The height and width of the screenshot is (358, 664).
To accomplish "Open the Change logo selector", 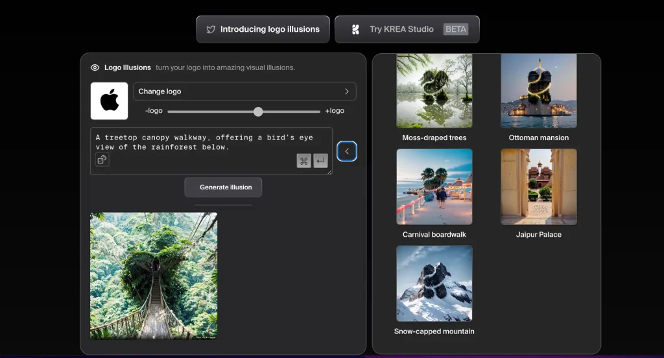I will tap(244, 91).
